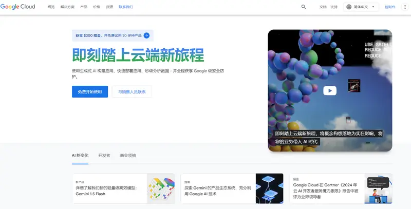
Task: Click 联系我们 in the top navigation
Action: tap(126, 7)
